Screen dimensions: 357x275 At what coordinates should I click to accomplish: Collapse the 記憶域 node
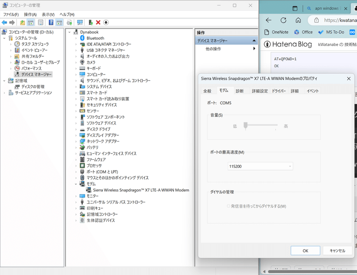pos(4,81)
